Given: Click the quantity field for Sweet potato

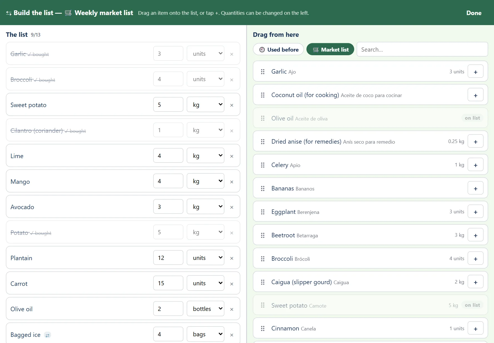Looking at the screenshot, I should coord(168,105).
